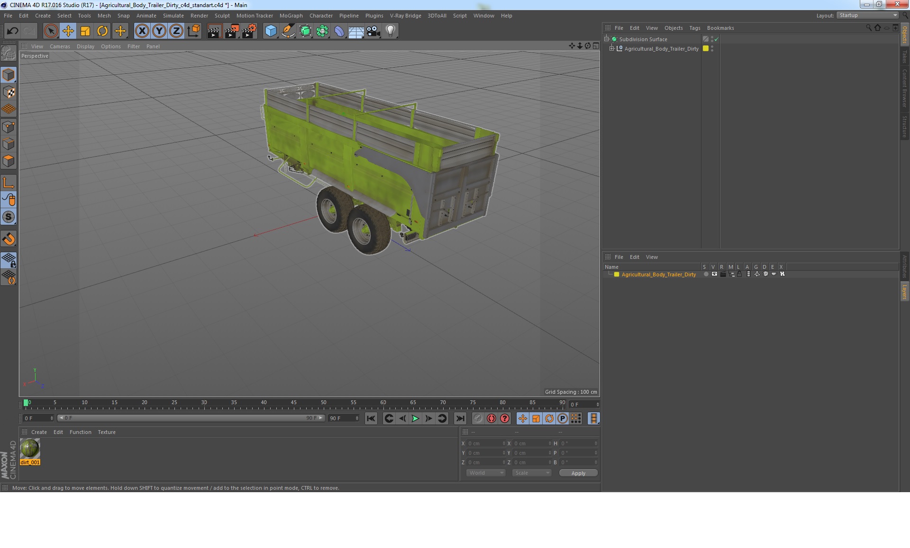This screenshot has width=910, height=548.
Task: Click the Apply button
Action: click(x=578, y=473)
